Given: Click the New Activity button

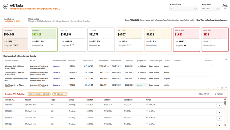Looking at the screenshot, I should pos(204,94).
